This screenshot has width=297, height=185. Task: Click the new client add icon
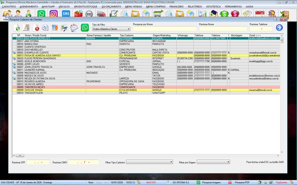(x=17, y=28)
